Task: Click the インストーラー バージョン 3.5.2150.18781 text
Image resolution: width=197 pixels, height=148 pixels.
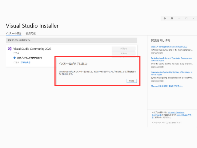Action: click(x=167, y=123)
